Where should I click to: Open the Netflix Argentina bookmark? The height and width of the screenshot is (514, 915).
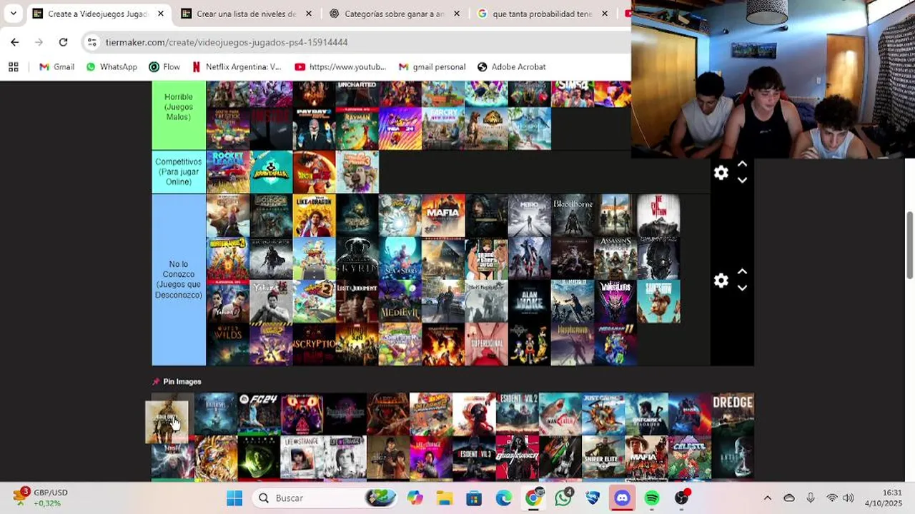click(237, 66)
